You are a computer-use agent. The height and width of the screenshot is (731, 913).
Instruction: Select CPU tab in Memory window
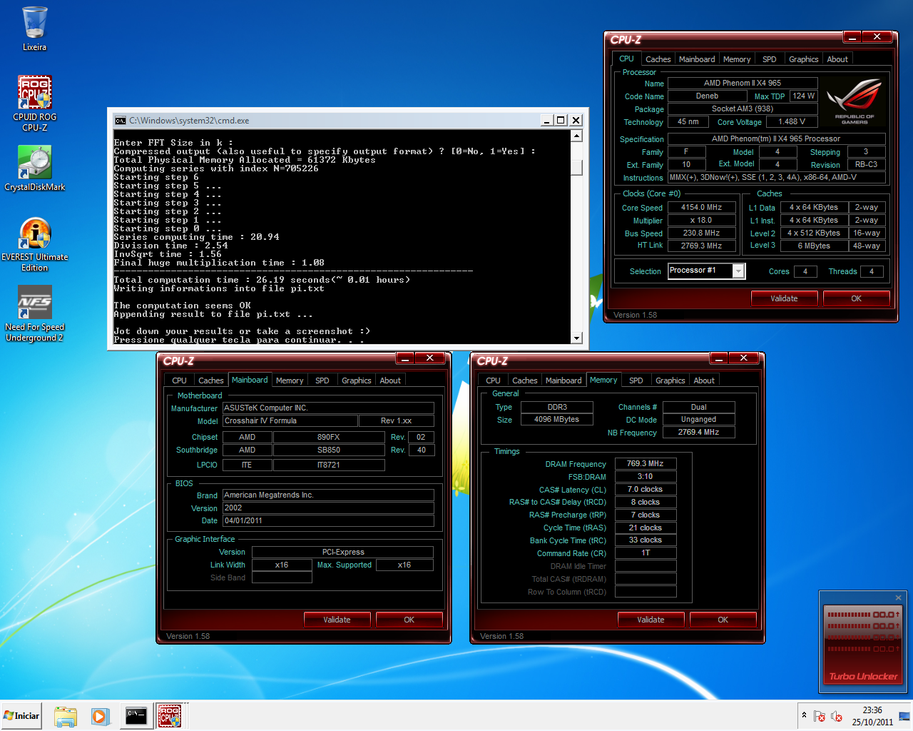(493, 380)
